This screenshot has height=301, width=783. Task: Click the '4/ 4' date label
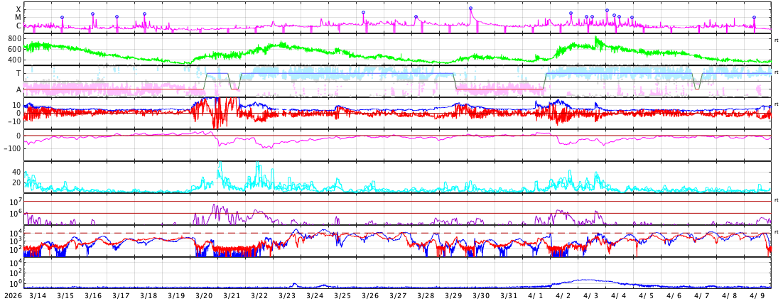tap(619, 295)
